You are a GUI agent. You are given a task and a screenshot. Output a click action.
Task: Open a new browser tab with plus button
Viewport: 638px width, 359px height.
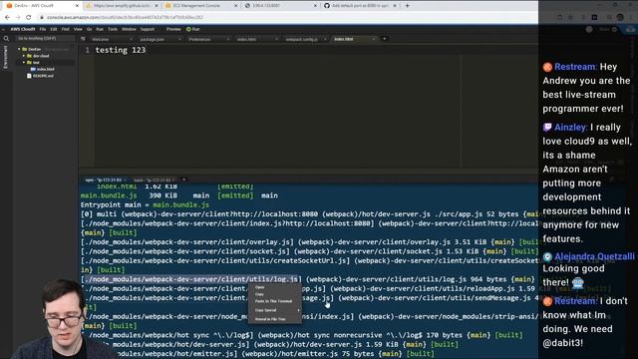point(407,6)
